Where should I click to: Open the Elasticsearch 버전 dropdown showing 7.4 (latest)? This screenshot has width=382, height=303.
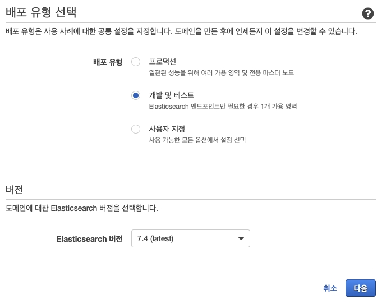(x=190, y=238)
